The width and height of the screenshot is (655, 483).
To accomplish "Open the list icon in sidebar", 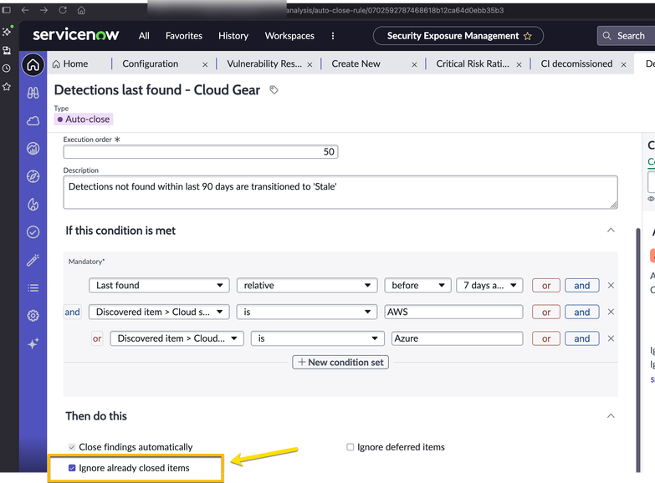I will click(33, 288).
